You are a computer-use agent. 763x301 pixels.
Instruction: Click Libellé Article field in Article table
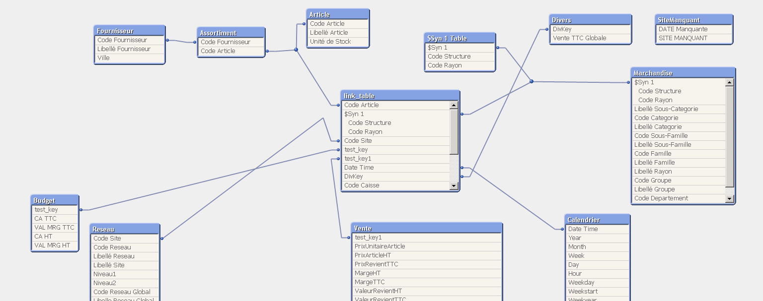(338, 33)
